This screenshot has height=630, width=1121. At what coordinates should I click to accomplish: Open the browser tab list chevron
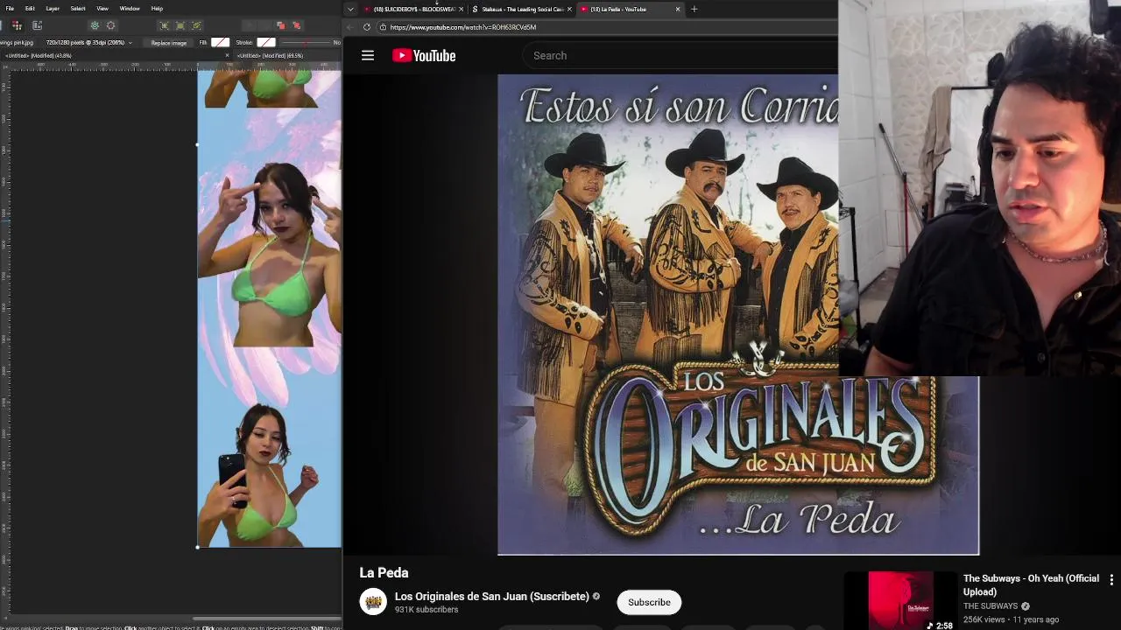tap(350, 10)
